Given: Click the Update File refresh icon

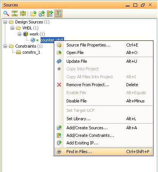Looking at the screenshot, I should coord(59,61).
